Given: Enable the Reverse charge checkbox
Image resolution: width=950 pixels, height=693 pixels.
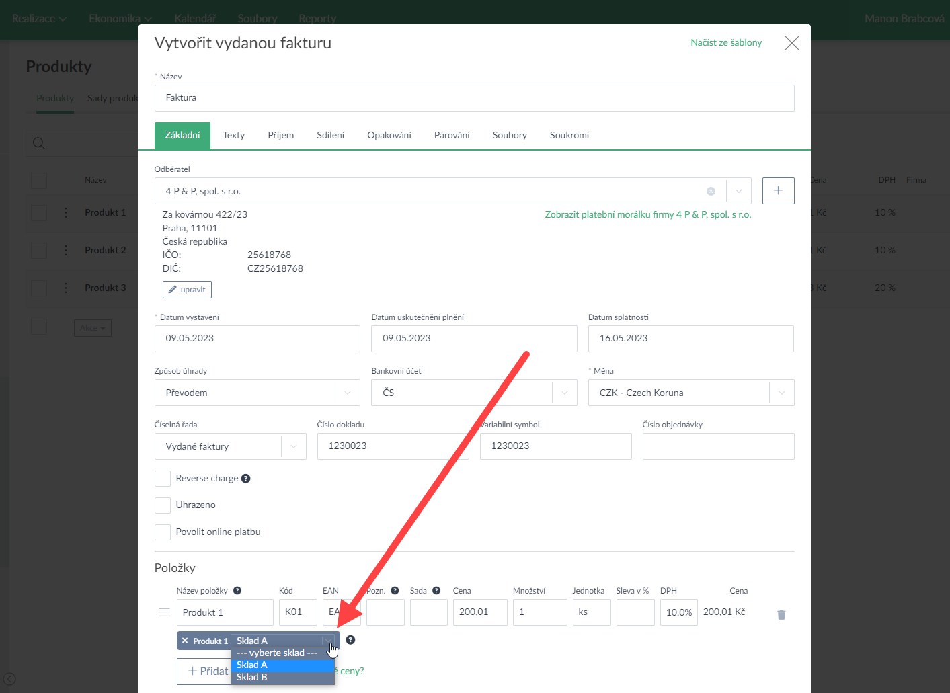Looking at the screenshot, I should pyautogui.click(x=163, y=479).
